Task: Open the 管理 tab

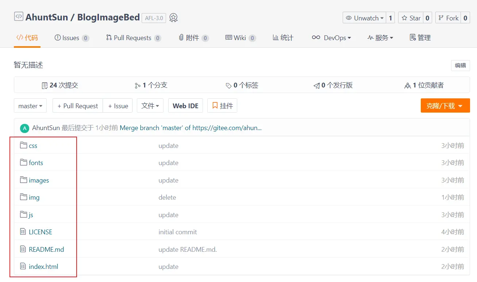Action: pos(420,38)
